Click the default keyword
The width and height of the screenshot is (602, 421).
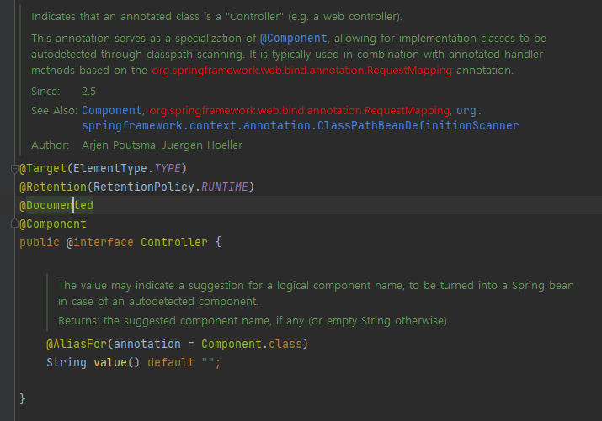point(171,362)
